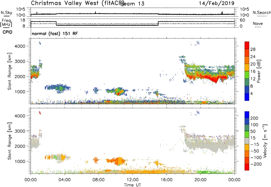
Task: Click the frequency step-up near 15:00 UT
Action: (x=158, y=23)
